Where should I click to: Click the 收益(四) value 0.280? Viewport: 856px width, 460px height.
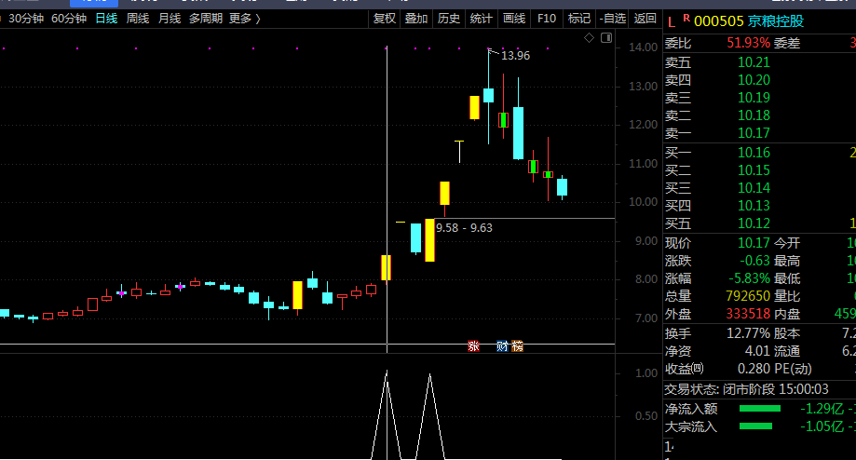(x=754, y=369)
